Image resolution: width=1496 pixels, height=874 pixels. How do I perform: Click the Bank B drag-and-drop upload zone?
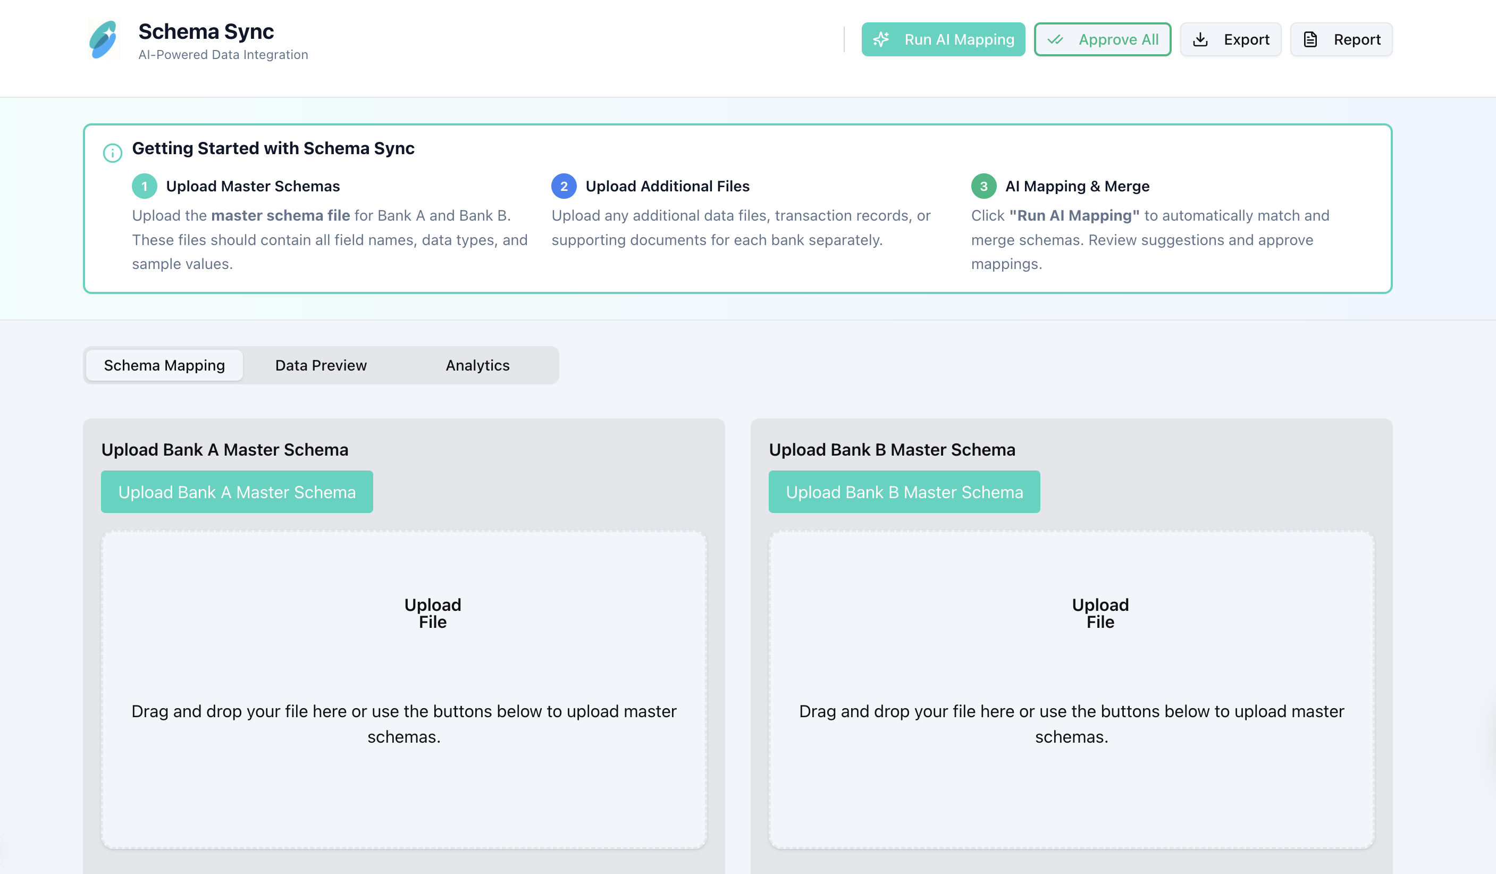tap(1071, 689)
